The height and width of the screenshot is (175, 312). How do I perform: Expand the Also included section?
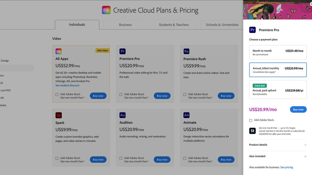(278, 156)
